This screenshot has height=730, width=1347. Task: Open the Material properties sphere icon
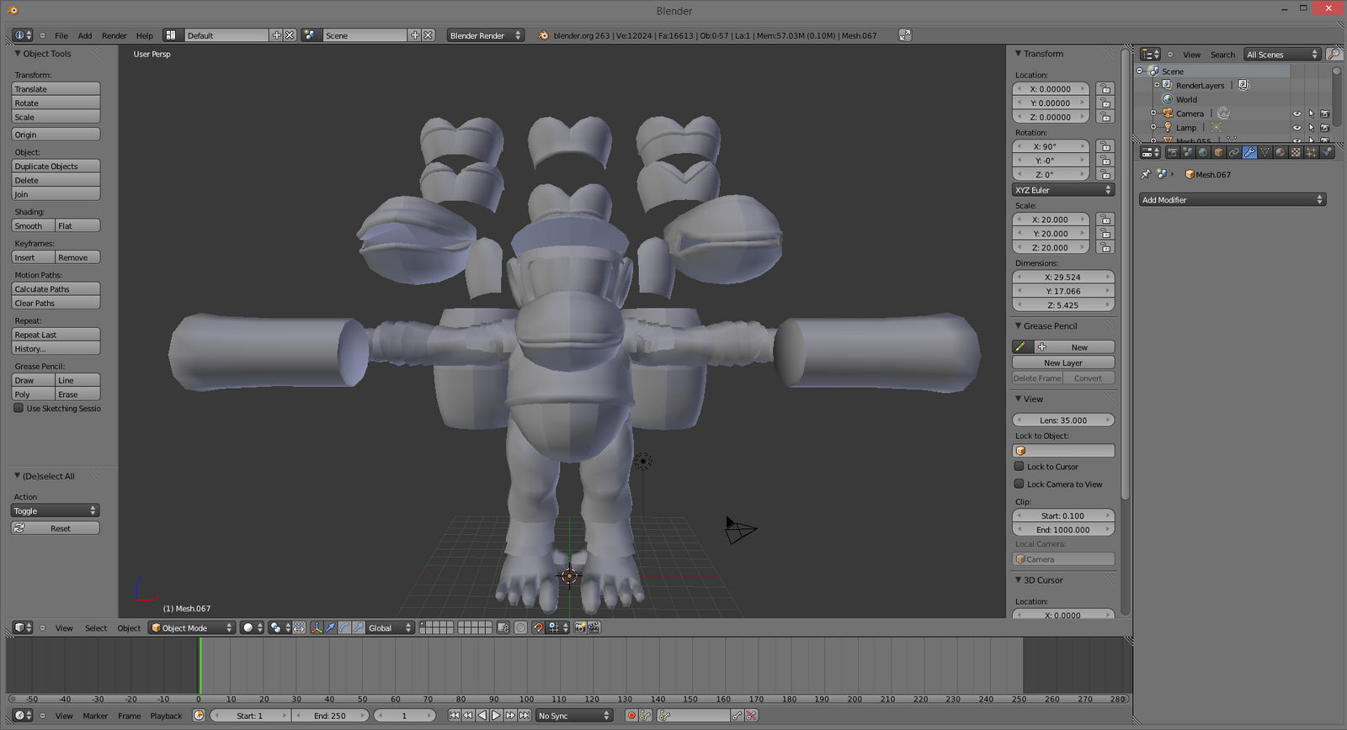pyautogui.click(x=1280, y=152)
